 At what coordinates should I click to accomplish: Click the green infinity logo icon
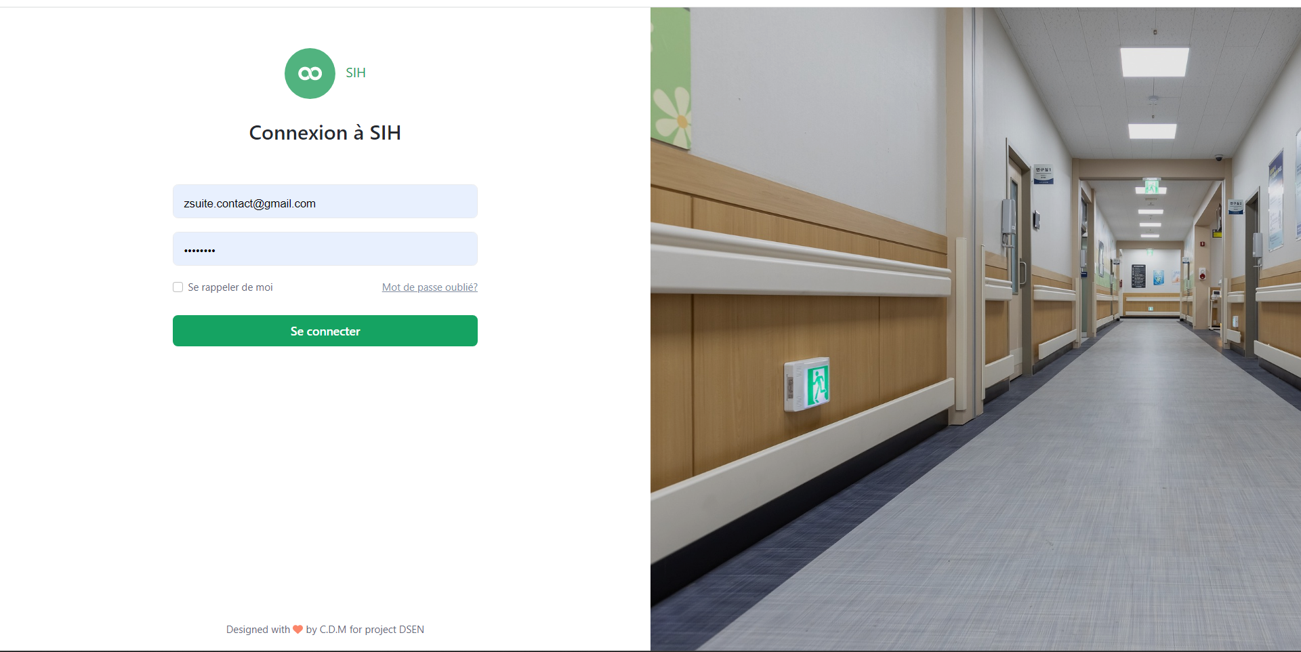click(310, 73)
